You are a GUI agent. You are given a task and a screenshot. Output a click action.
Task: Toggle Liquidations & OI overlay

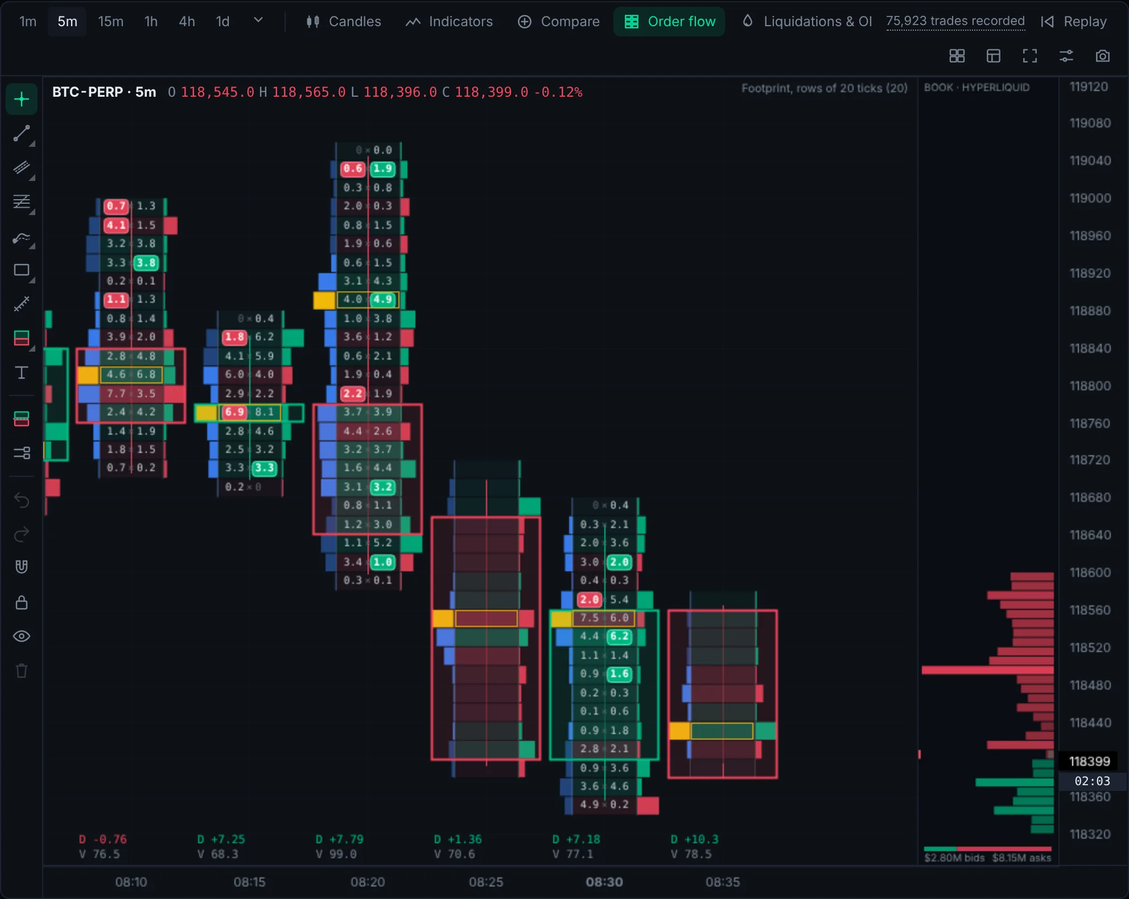807,22
